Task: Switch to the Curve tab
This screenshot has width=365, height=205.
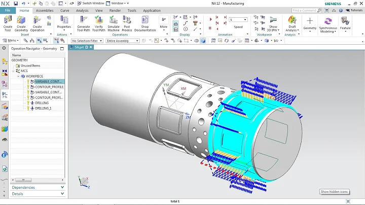Action: point(64,11)
